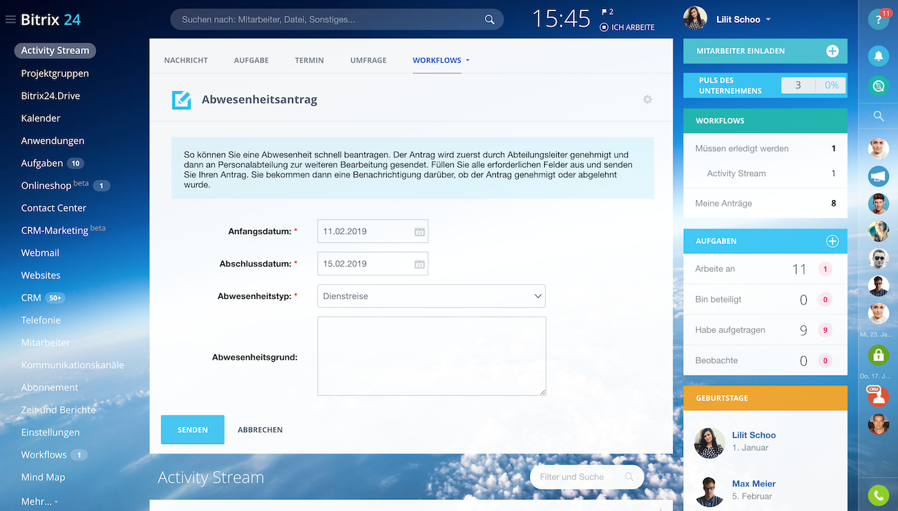Click Mitarbeiter einladen button
898x511 pixels.
click(x=765, y=51)
